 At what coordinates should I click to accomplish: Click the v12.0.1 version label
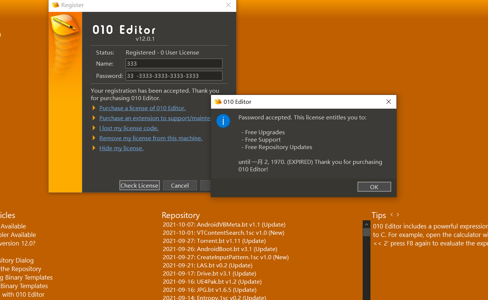coord(145,39)
